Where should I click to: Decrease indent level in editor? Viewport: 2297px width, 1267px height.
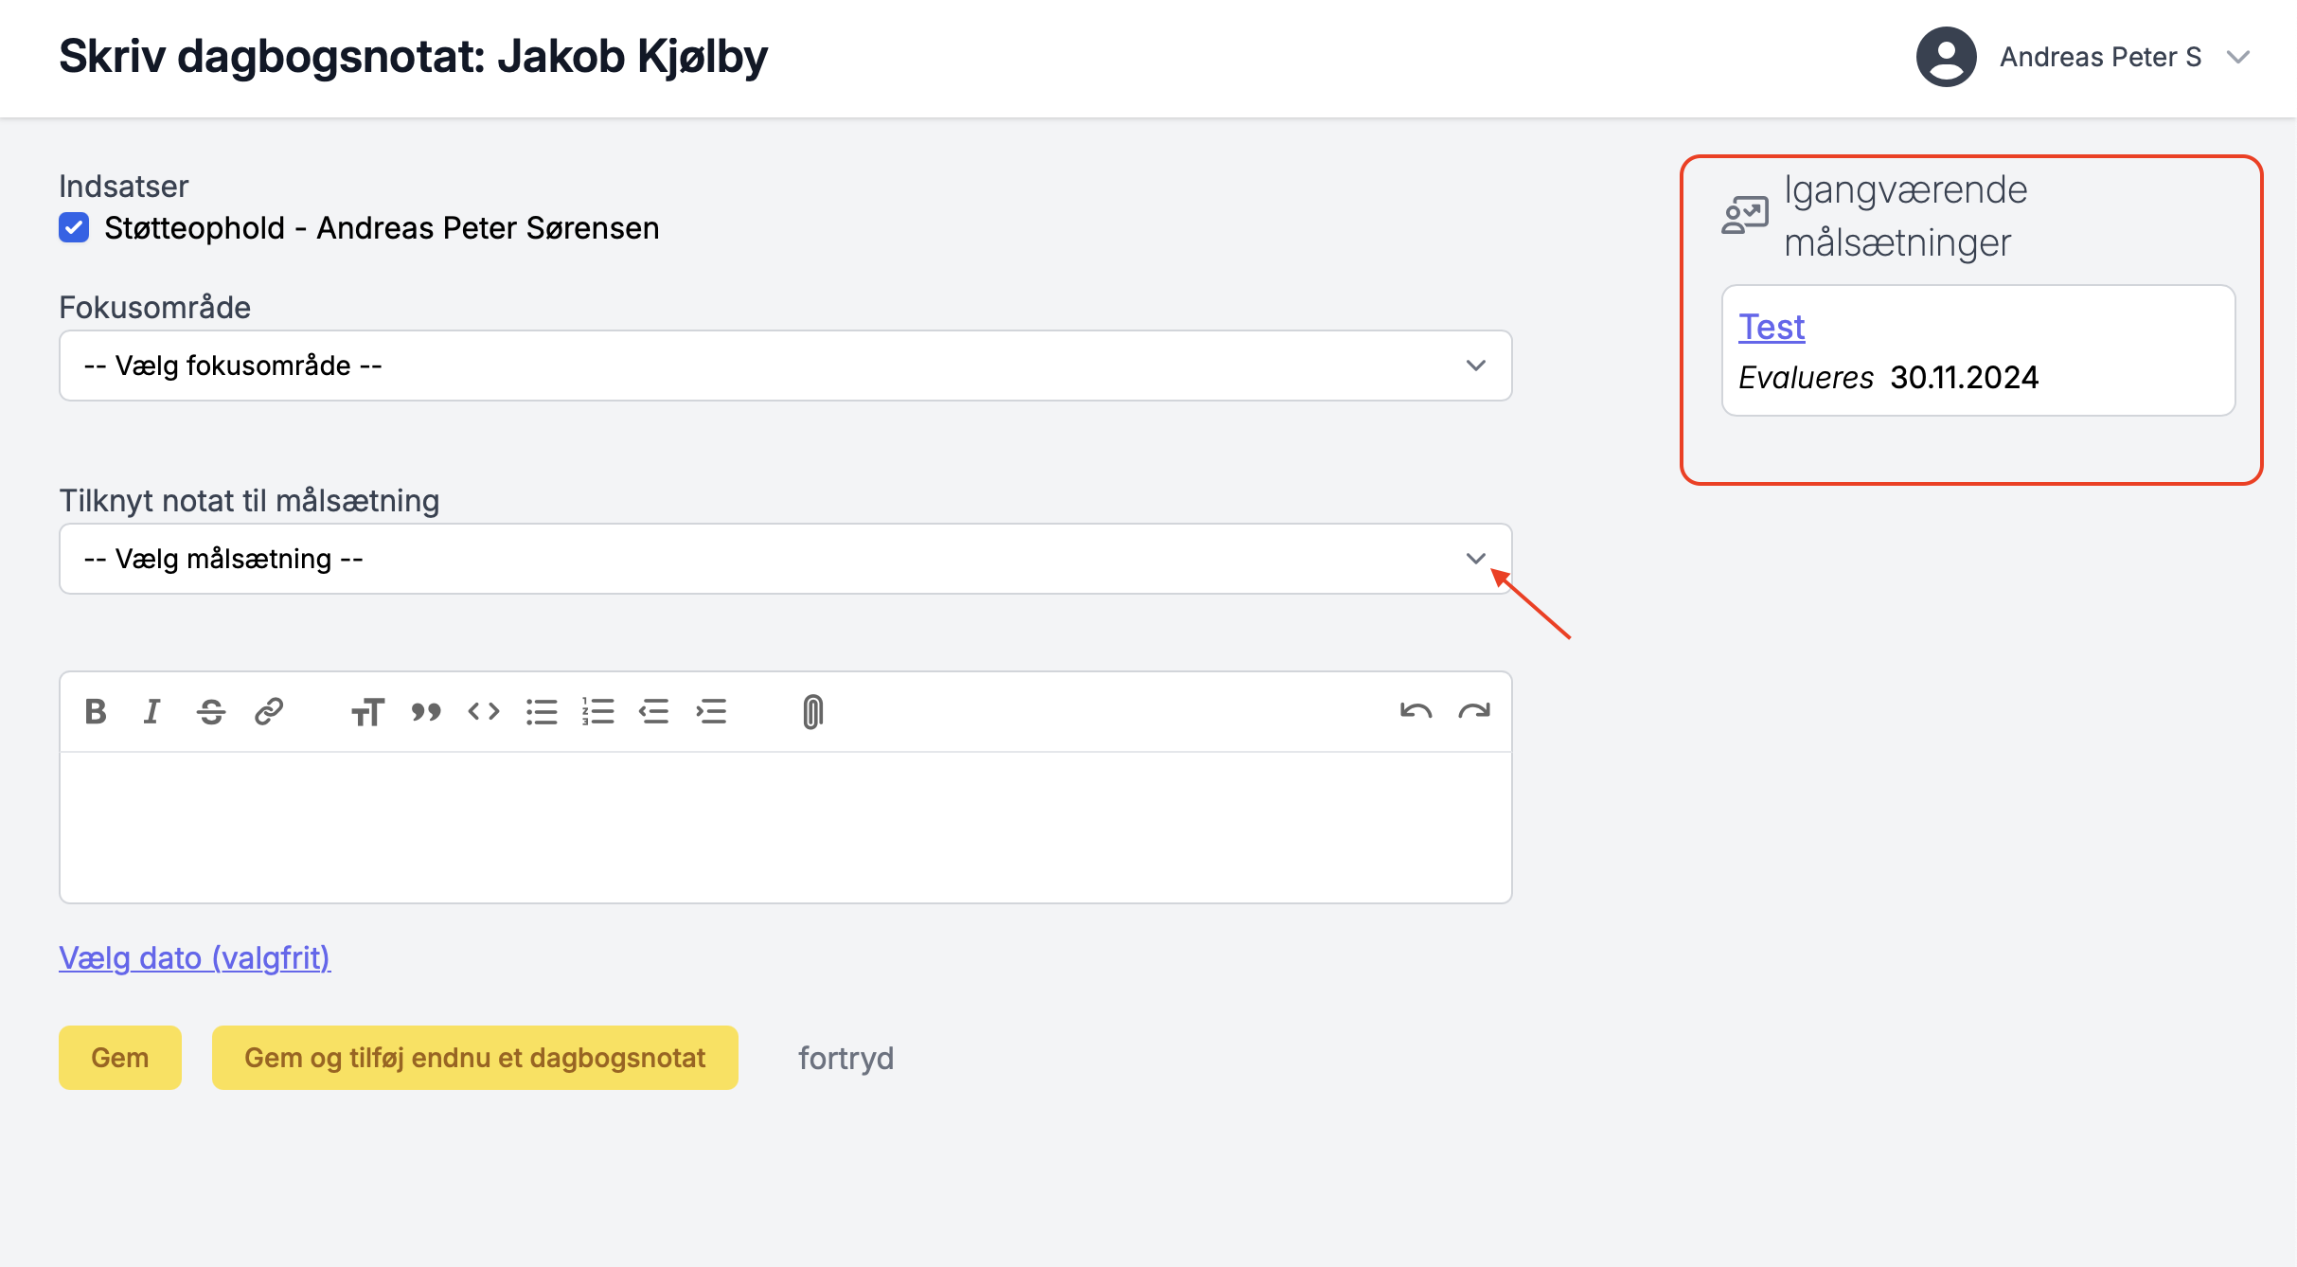pyautogui.click(x=654, y=711)
